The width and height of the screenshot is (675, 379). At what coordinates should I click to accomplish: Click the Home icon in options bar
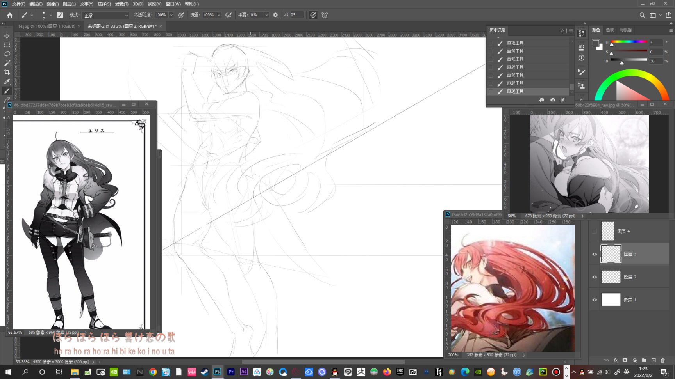[x=10, y=15]
